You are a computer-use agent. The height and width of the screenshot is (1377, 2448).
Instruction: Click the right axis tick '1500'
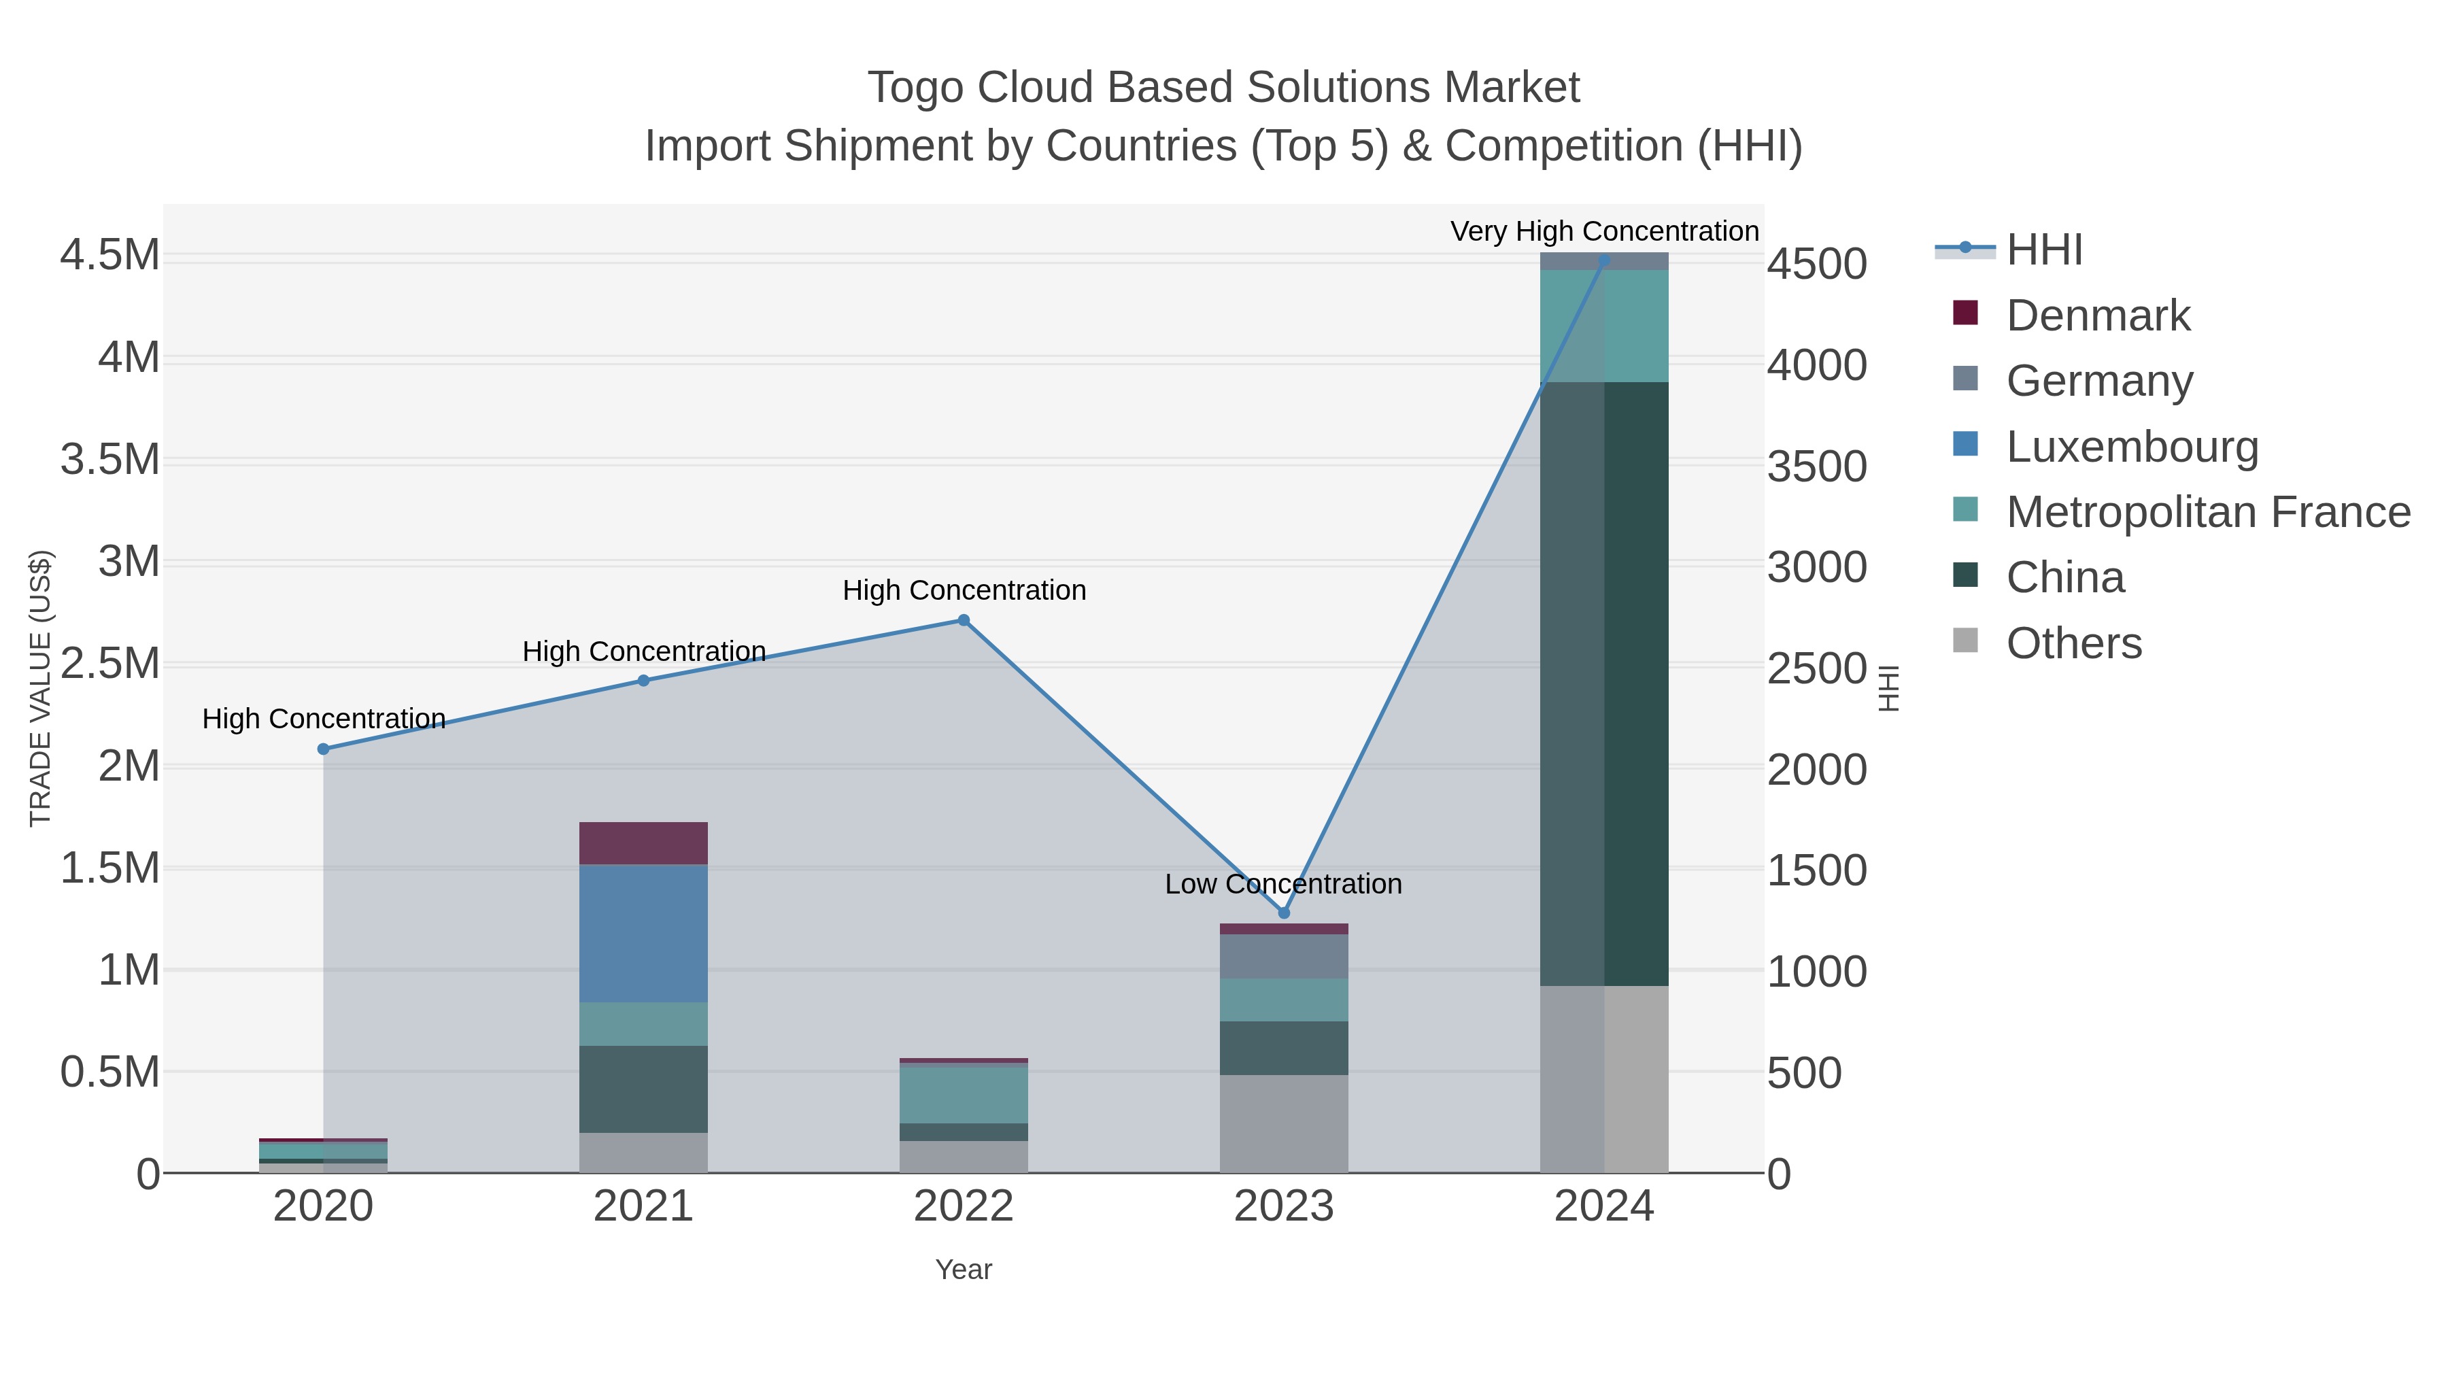click(x=1817, y=870)
